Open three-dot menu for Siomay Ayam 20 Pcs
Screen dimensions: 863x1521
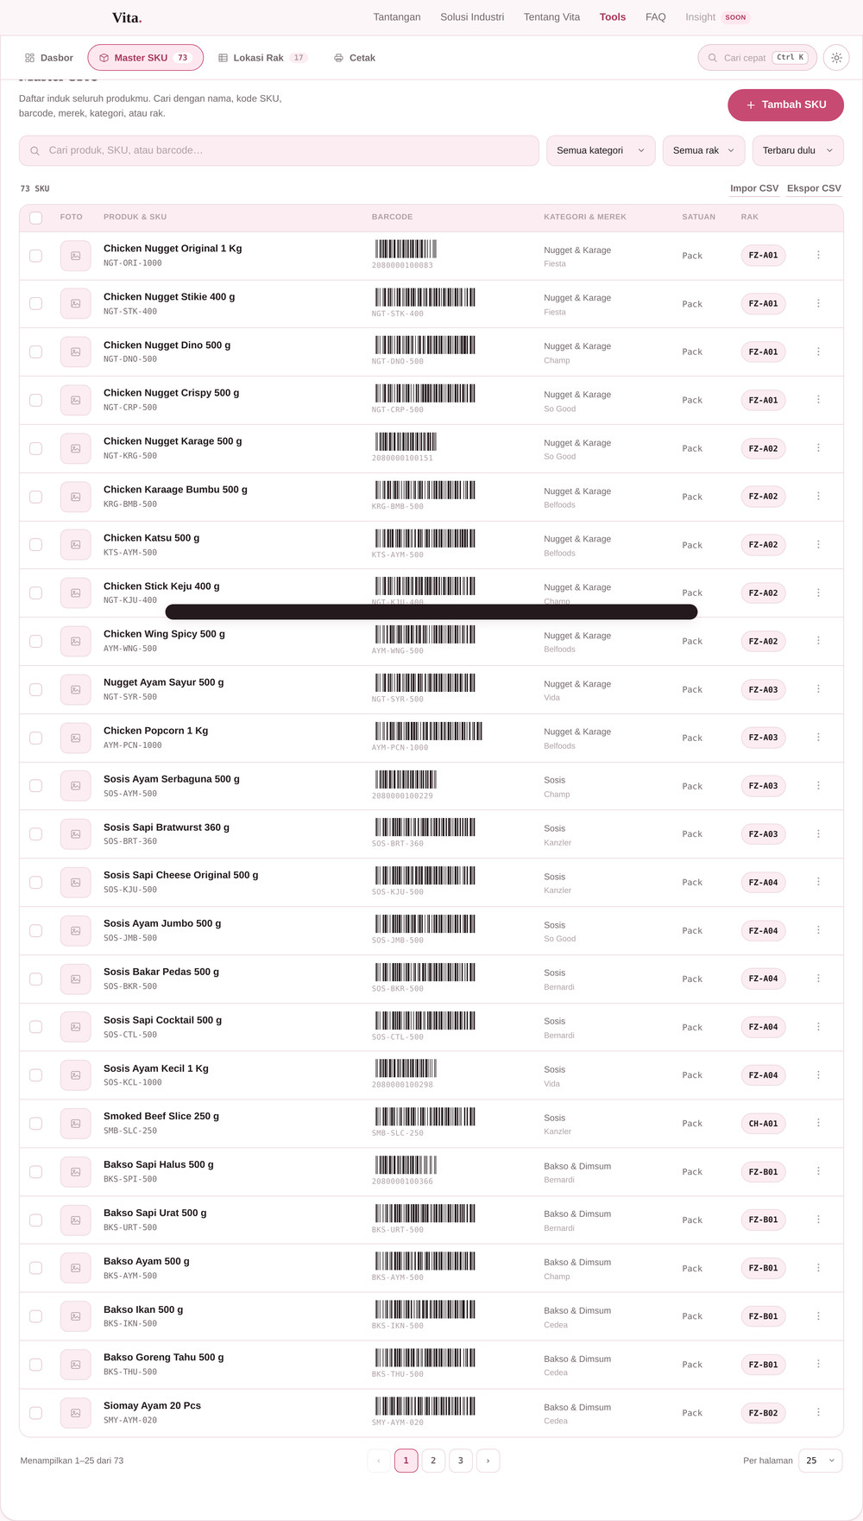(818, 1412)
